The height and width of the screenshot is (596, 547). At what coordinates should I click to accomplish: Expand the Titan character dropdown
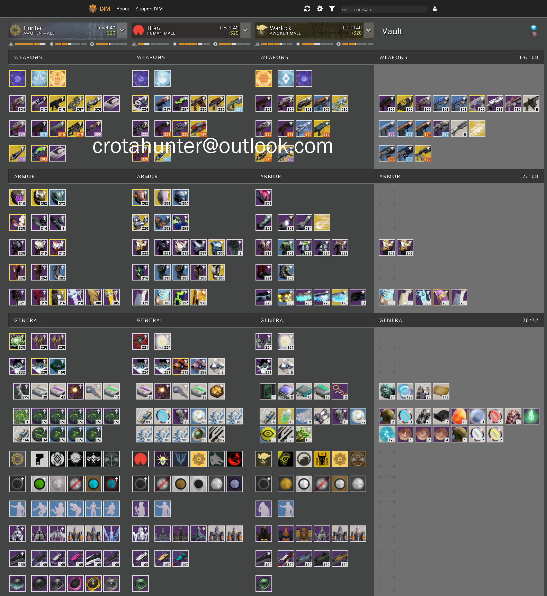[x=245, y=30]
